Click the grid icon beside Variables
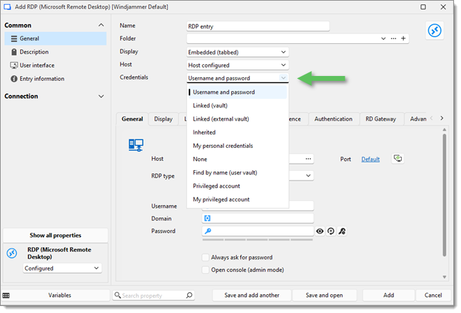The height and width of the screenshot is (313, 461). [6, 296]
